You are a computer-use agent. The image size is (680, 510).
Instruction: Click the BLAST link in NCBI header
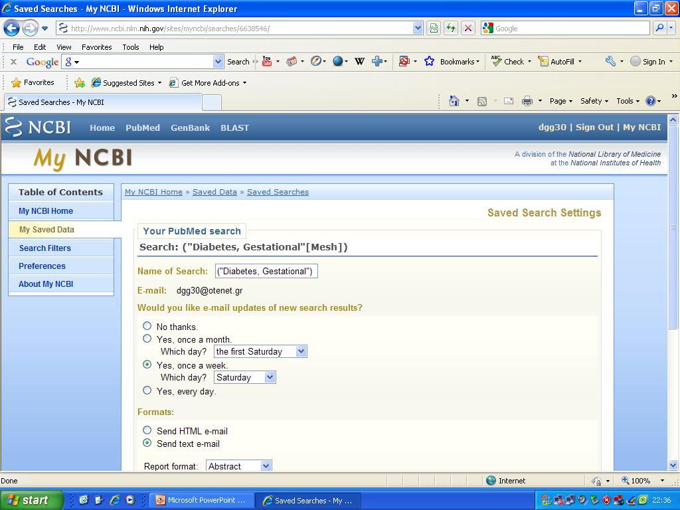pos(234,127)
